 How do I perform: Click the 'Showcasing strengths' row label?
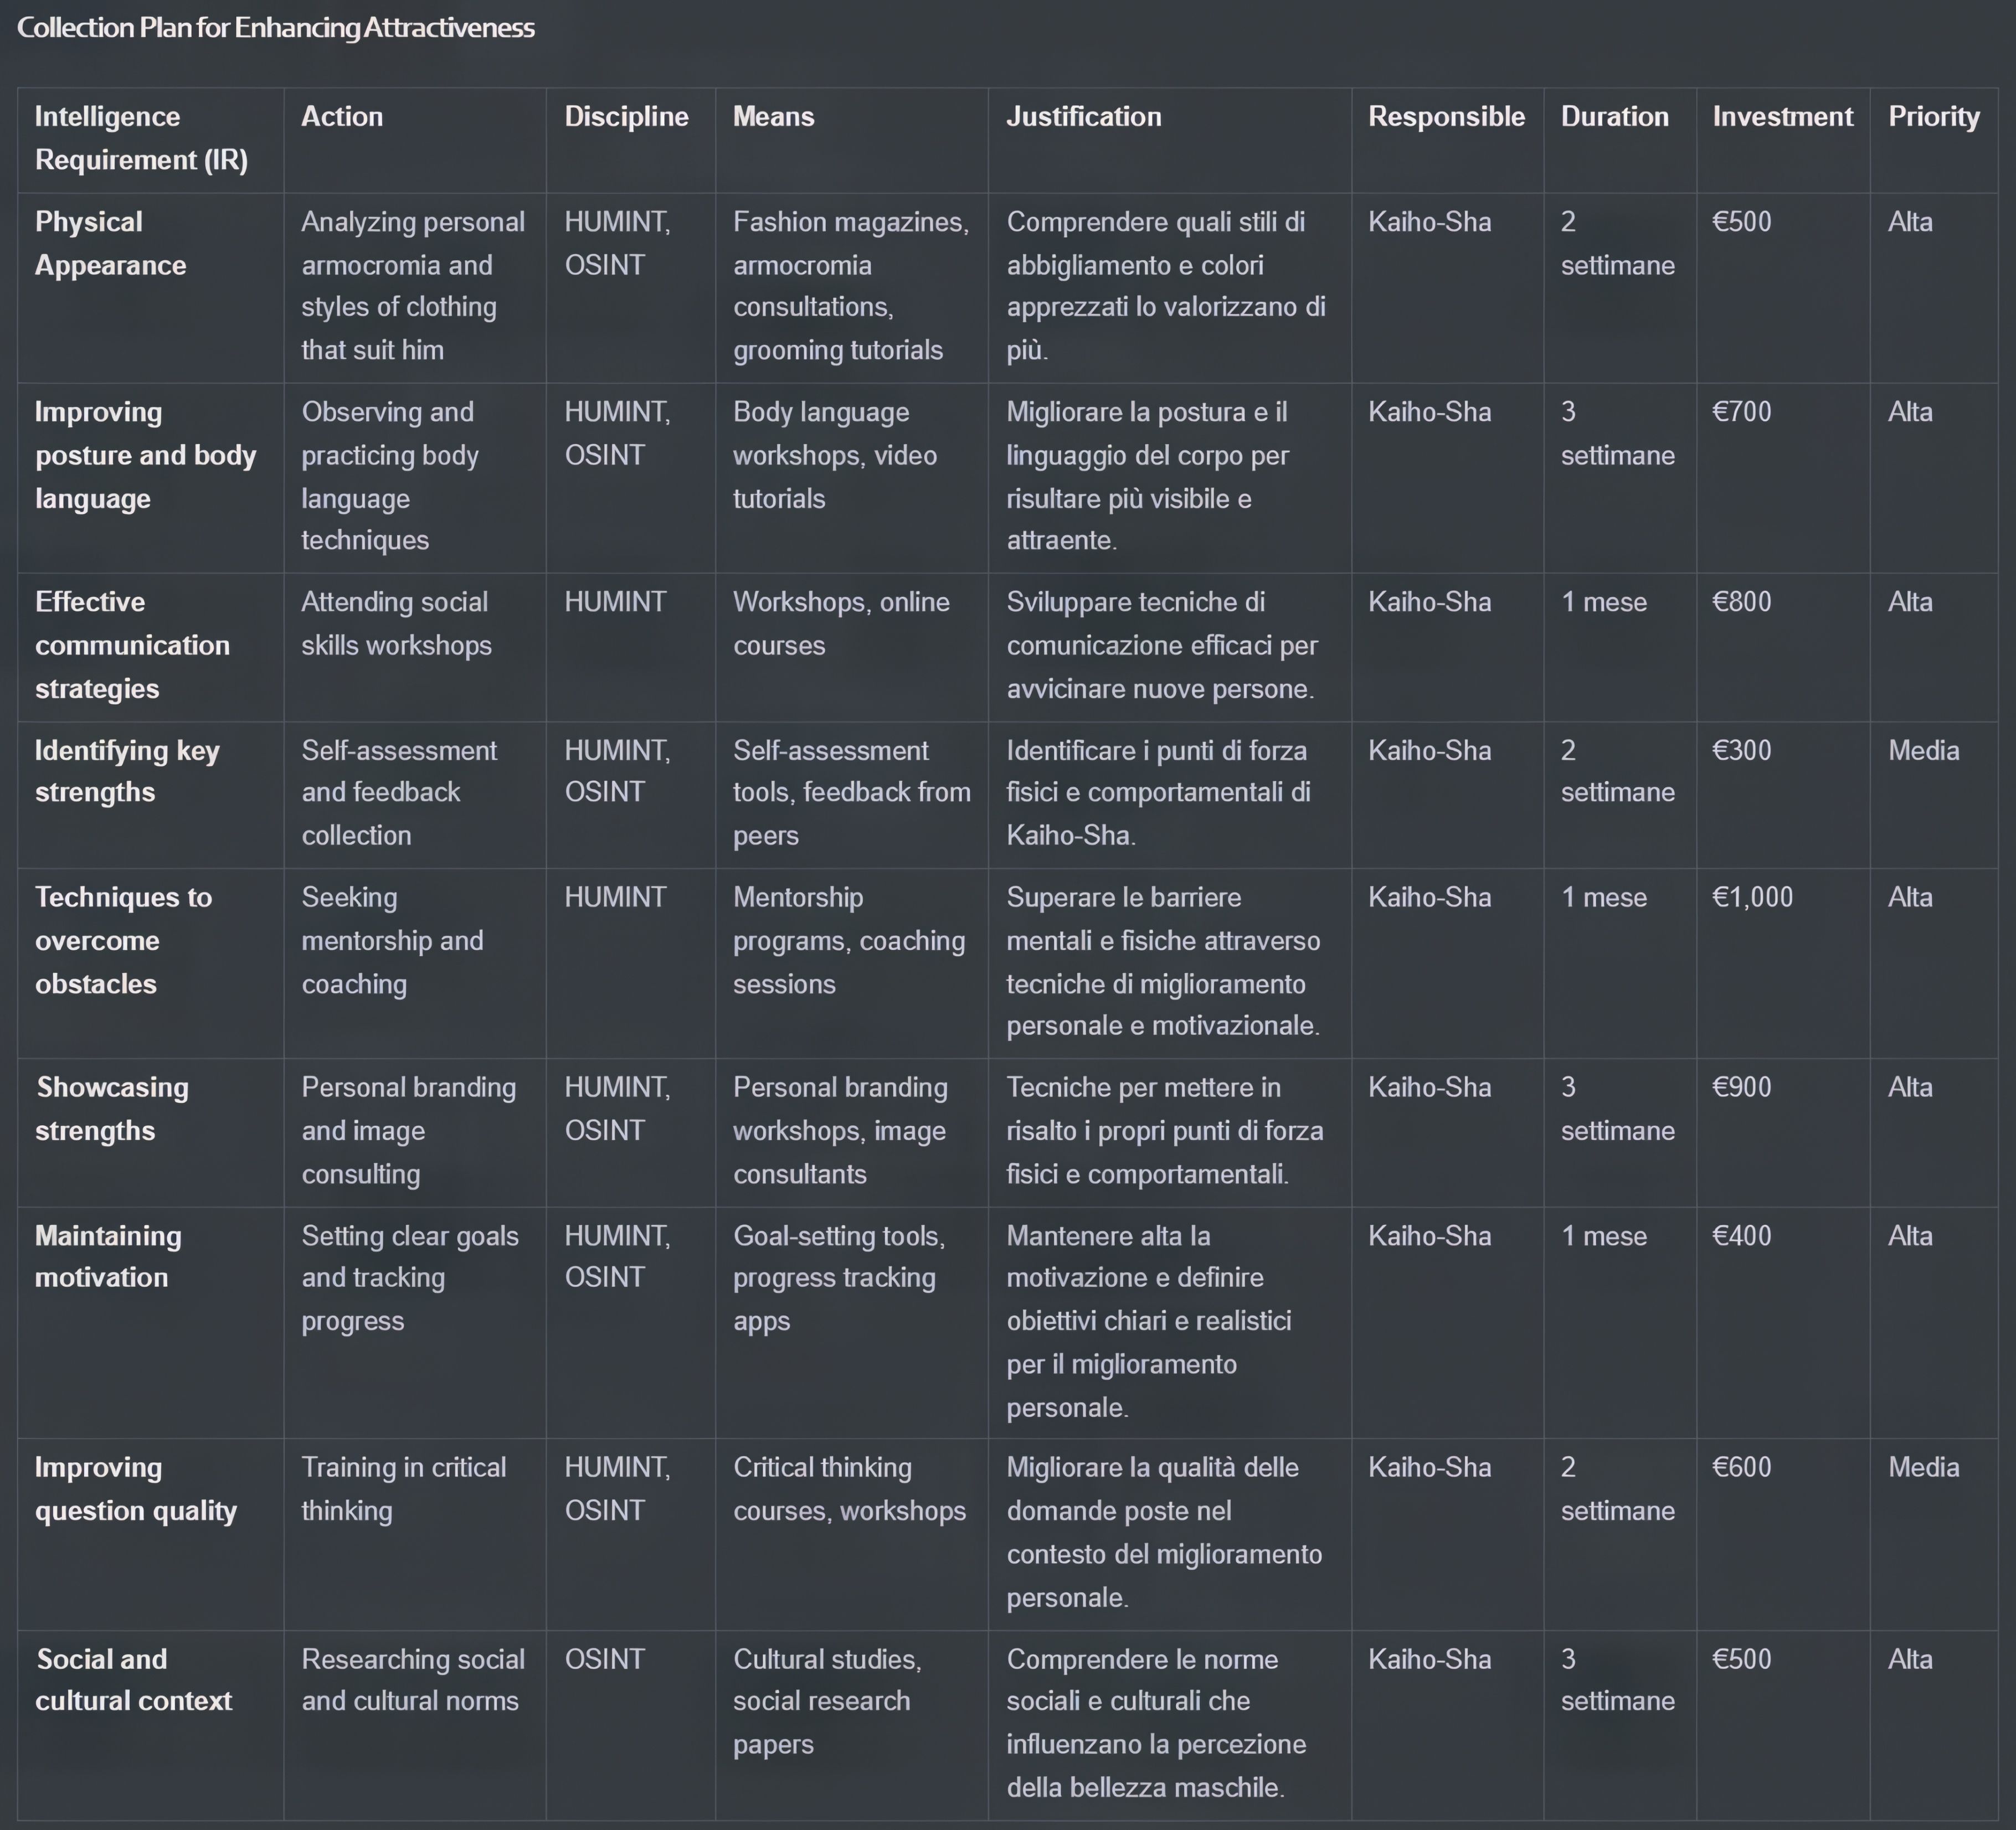point(112,1109)
